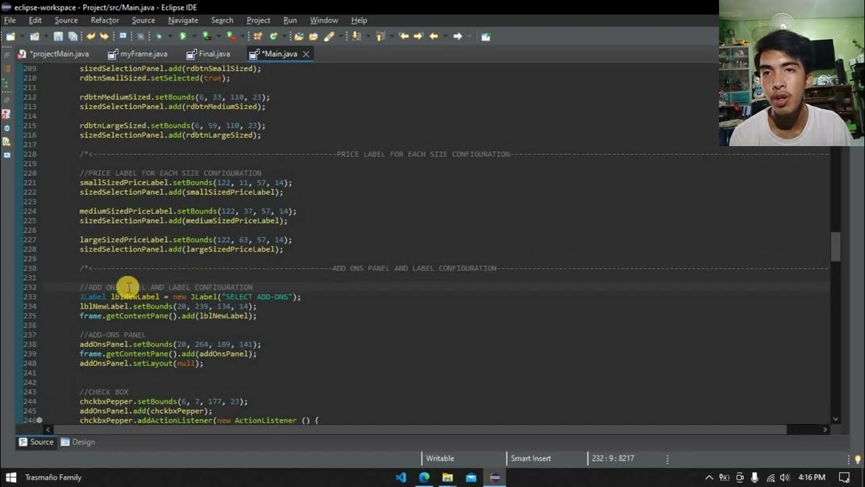Screen dimensions: 865x487
Task: Open the Navigate menu
Action: (x=183, y=20)
